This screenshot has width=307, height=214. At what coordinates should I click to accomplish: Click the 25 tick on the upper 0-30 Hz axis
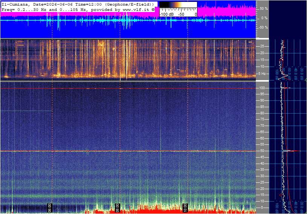coord(262,46)
